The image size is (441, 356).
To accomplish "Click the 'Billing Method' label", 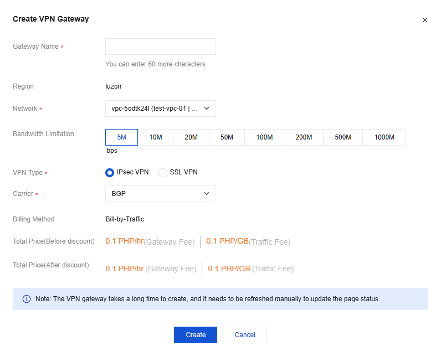I will [x=34, y=219].
